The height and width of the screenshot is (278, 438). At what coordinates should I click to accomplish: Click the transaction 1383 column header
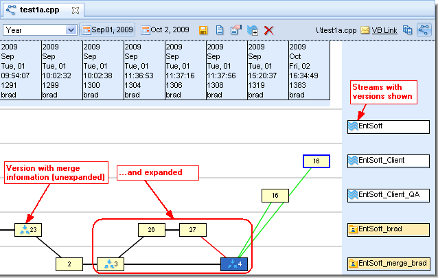(309, 69)
